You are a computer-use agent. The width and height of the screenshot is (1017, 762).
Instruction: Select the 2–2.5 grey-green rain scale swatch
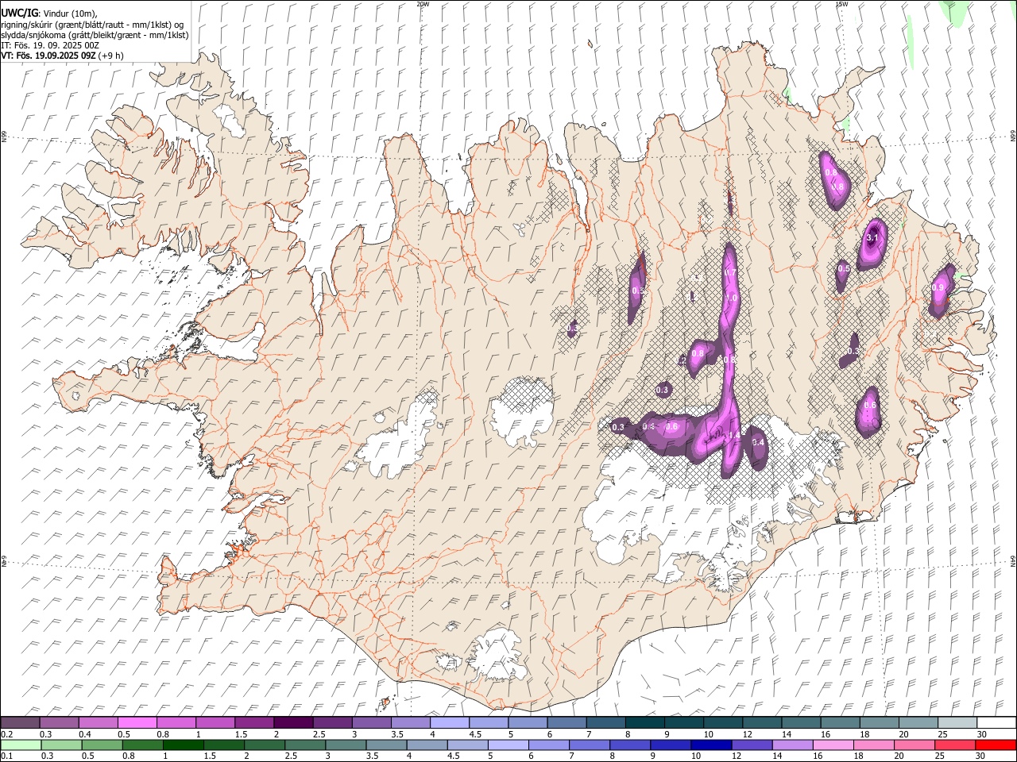pos(265,745)
